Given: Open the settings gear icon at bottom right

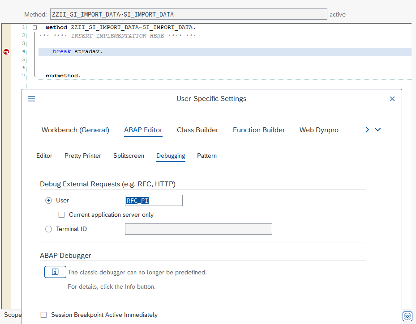Looking at the screenshot, I should coord(407,316).
